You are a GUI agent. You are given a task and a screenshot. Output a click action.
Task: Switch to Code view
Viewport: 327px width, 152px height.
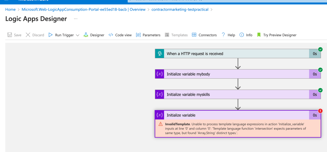(x=120, y=35)
